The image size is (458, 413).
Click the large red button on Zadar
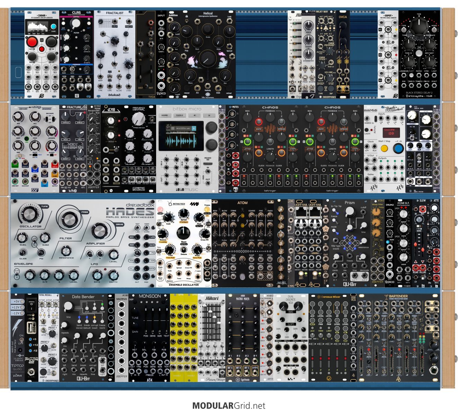32,42
